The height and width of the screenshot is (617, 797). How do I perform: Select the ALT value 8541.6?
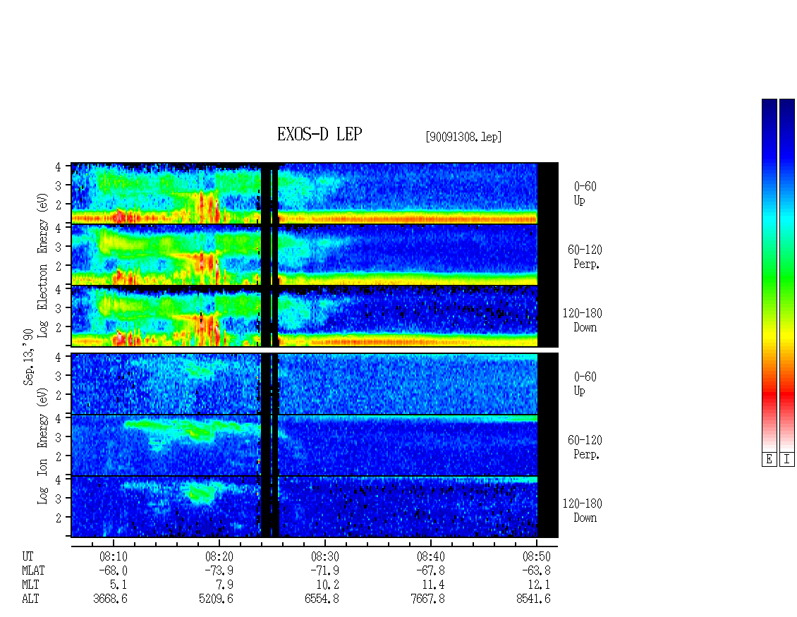533,599
